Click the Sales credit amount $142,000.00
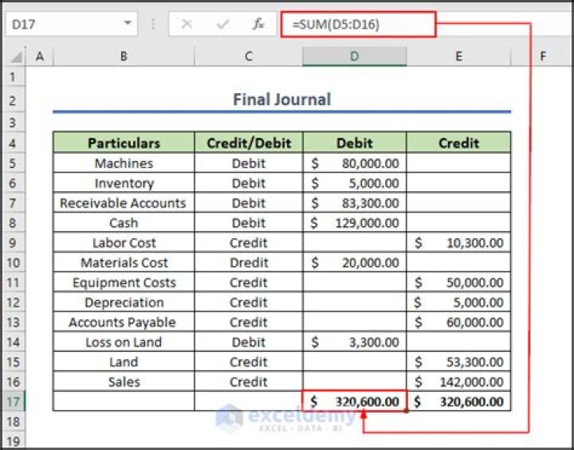This screenshot has height=450, width=574. pos(458,382)
